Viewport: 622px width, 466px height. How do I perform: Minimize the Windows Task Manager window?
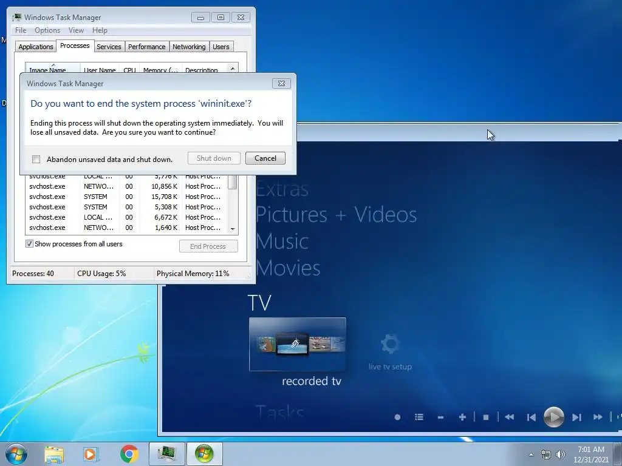pyautogui.click(x=200, y=18)
